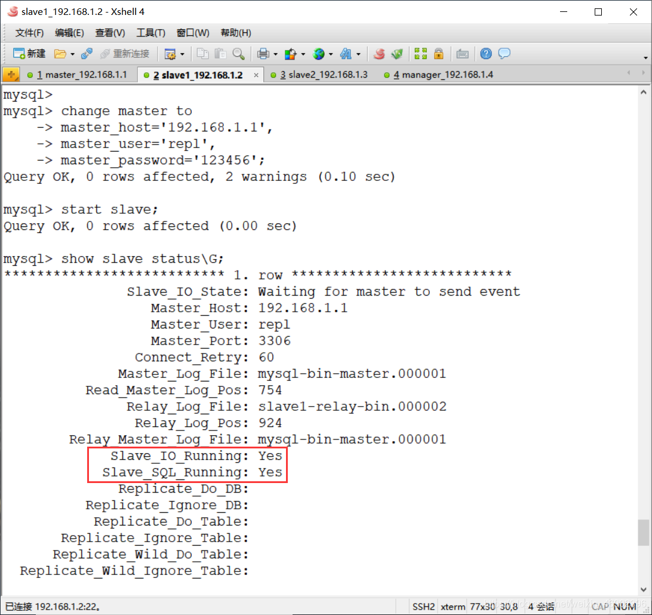Screen dimensions: 652x615
Task: Expand the open-folder dropdown arrow
Action: point(72,54)
